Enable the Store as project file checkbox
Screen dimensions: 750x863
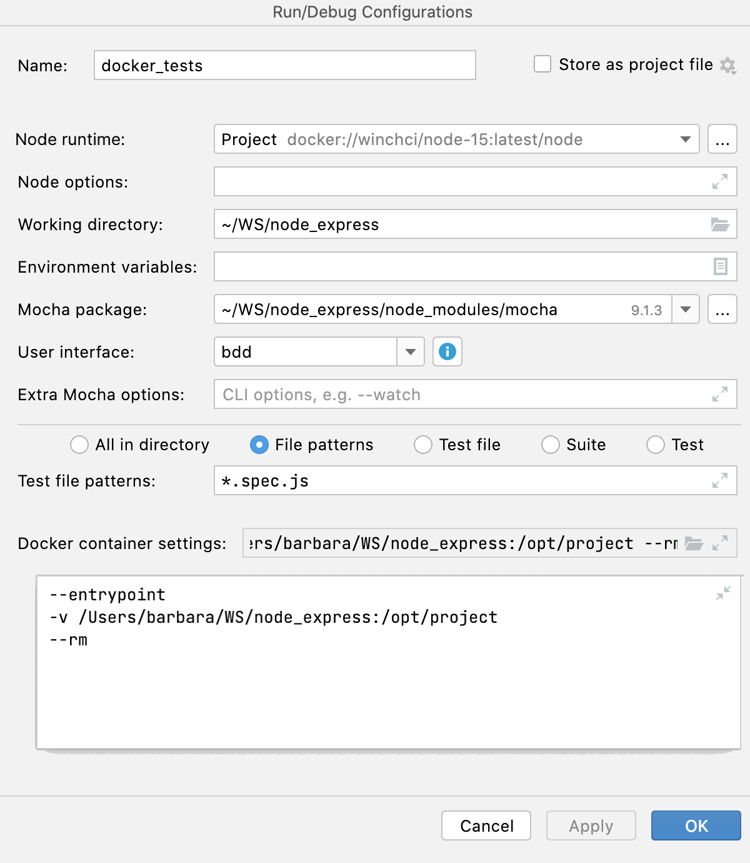click(x=541, y=63)
